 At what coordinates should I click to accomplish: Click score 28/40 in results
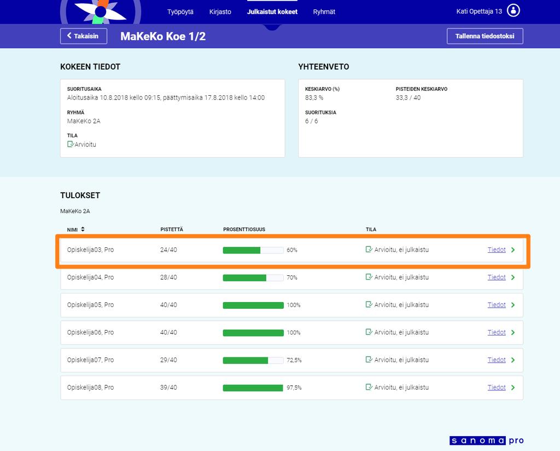[168, 277]
